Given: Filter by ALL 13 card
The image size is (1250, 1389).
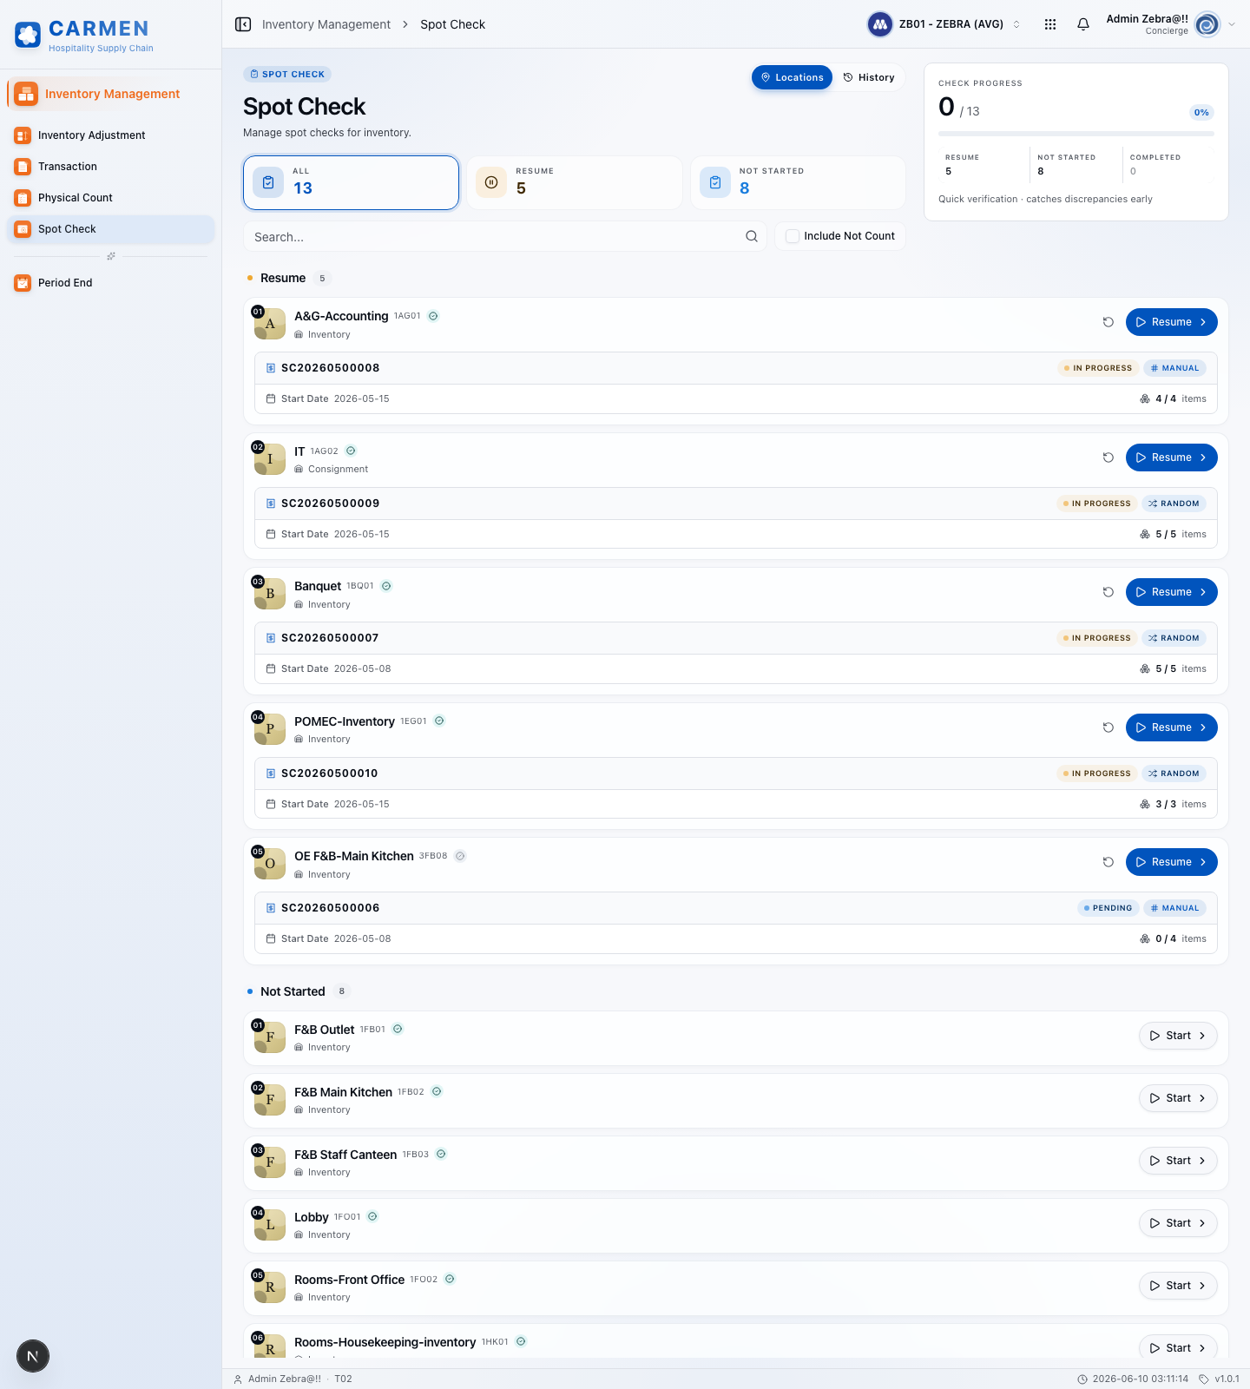Looking at the screenshot, I should [351, 182].
